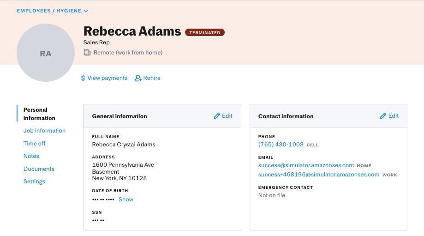Click the pencil icon in General information
The width and height of the screenshot is (424, 236).
(217, 116)
